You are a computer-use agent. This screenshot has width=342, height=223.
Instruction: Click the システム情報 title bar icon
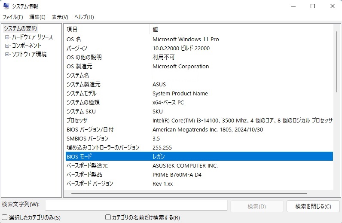pos(6,6)
